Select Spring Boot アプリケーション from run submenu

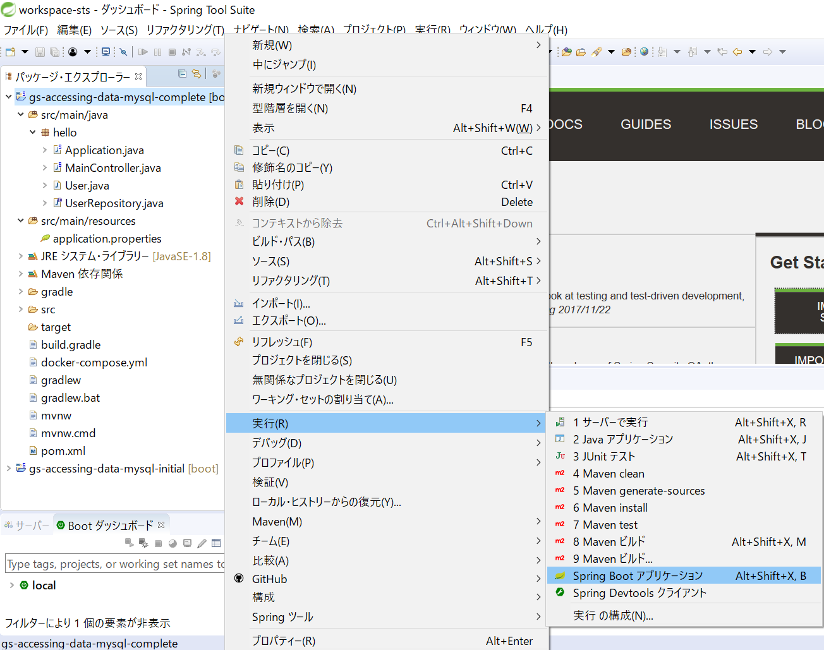click(637, 575)
